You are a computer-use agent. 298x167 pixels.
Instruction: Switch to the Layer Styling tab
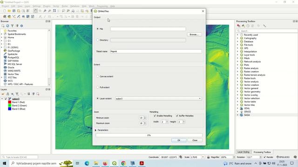coord(244,152)
